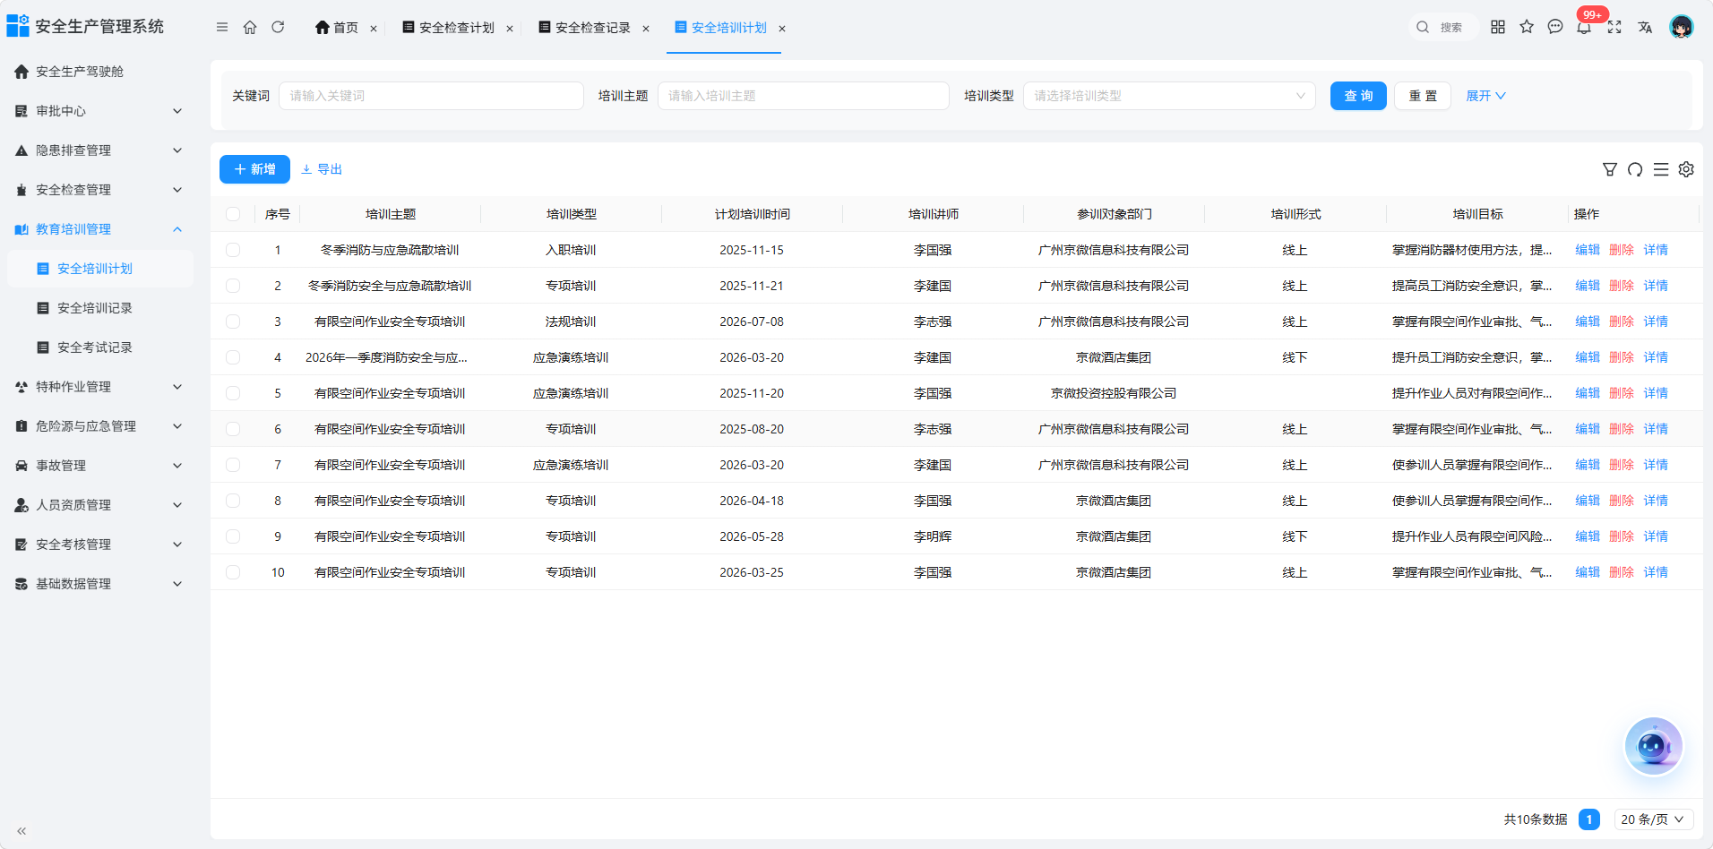Expand 隐患排查管理 menu

pyautogui.click(x=99, y=150)
